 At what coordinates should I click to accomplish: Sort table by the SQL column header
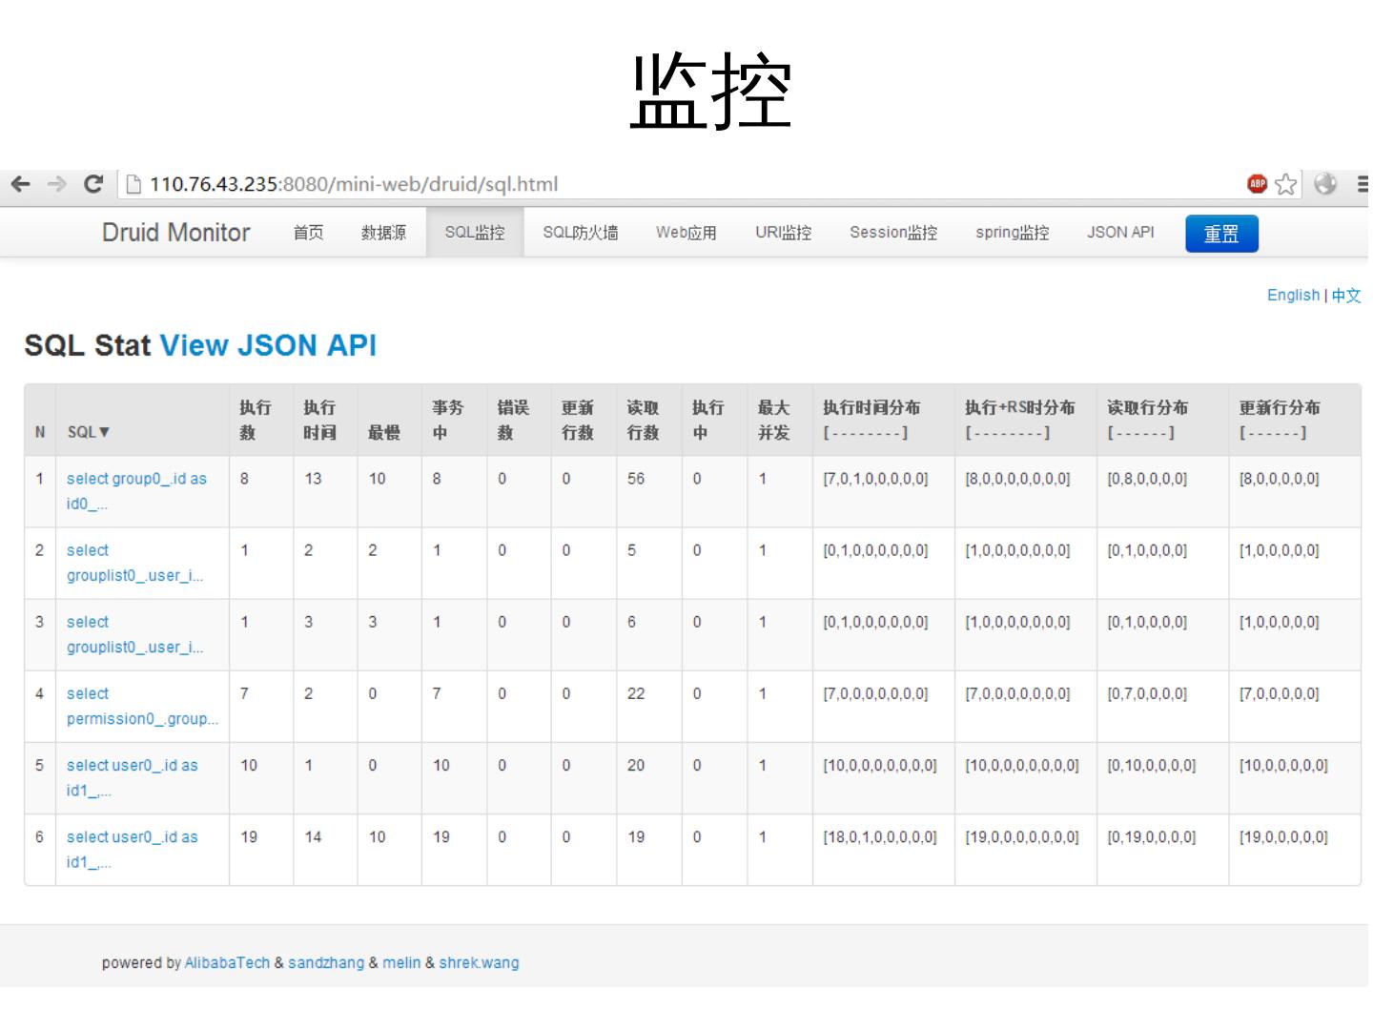(x=88, y=432)
